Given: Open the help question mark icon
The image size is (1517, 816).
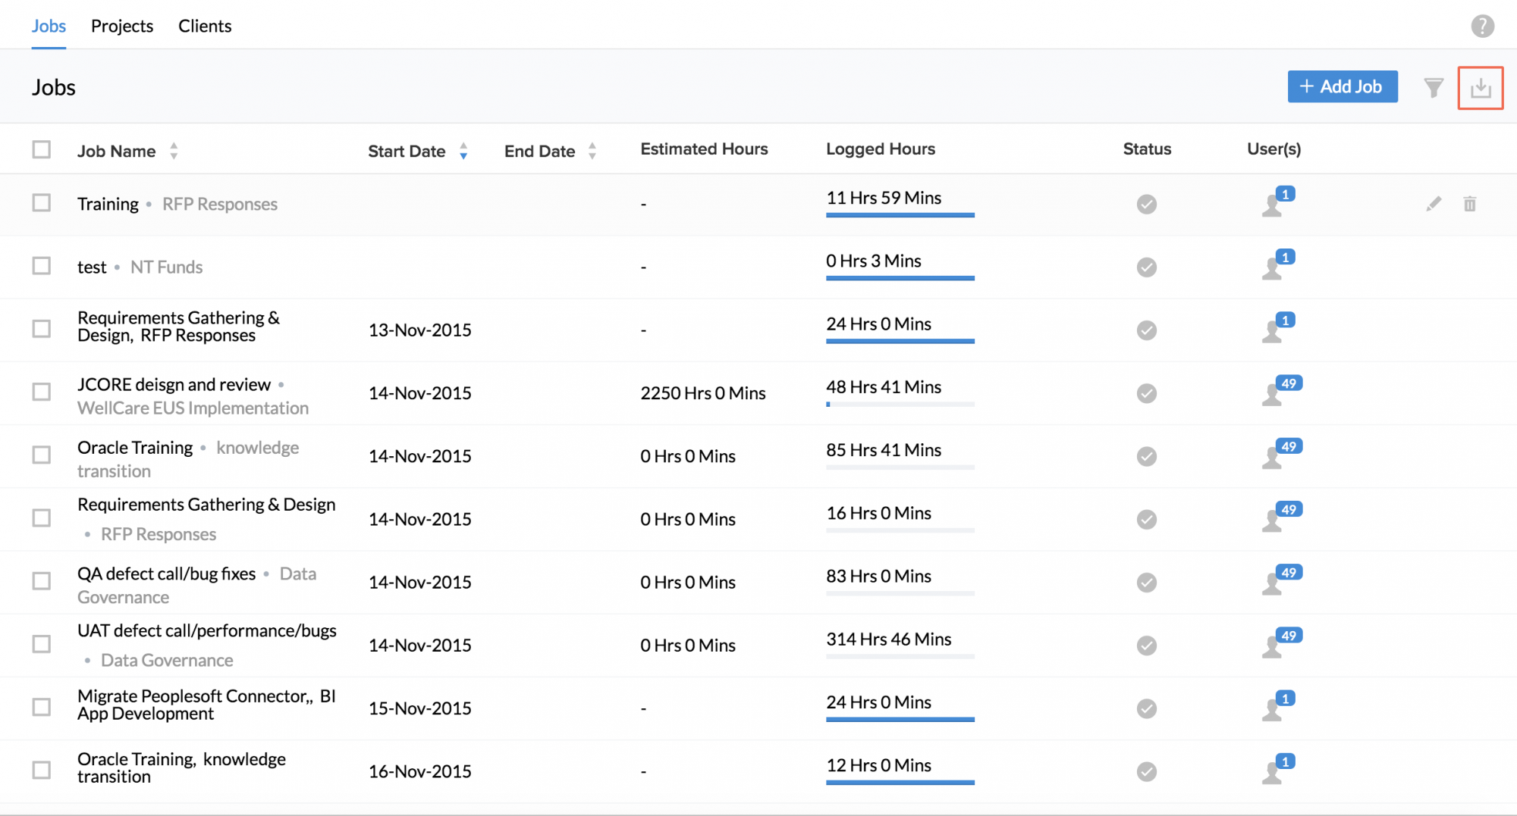Looking at the screenshot, I should [x=1482, y=27].
